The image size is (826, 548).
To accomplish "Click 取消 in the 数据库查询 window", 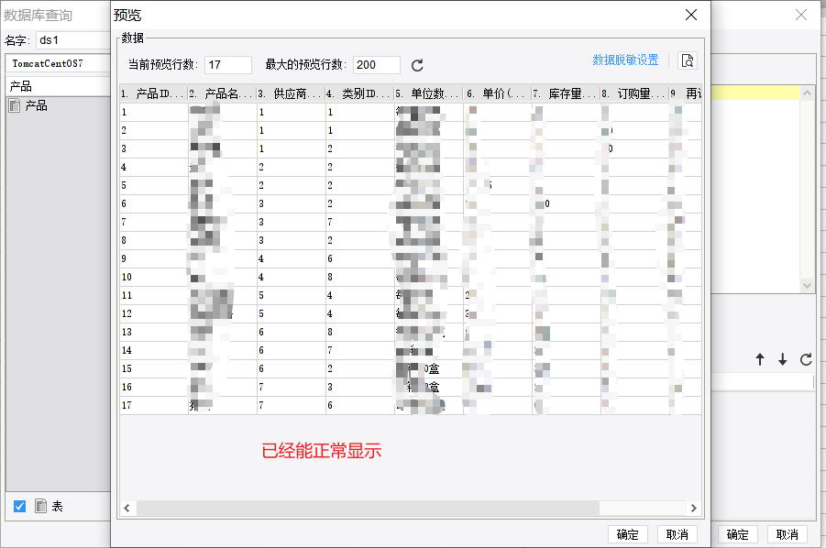I will point(787,534).
